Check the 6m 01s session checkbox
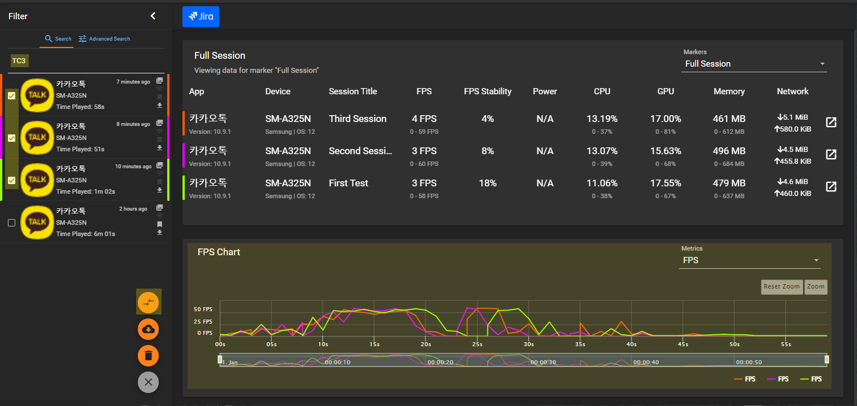857x406 pixels. coord(11,222)
